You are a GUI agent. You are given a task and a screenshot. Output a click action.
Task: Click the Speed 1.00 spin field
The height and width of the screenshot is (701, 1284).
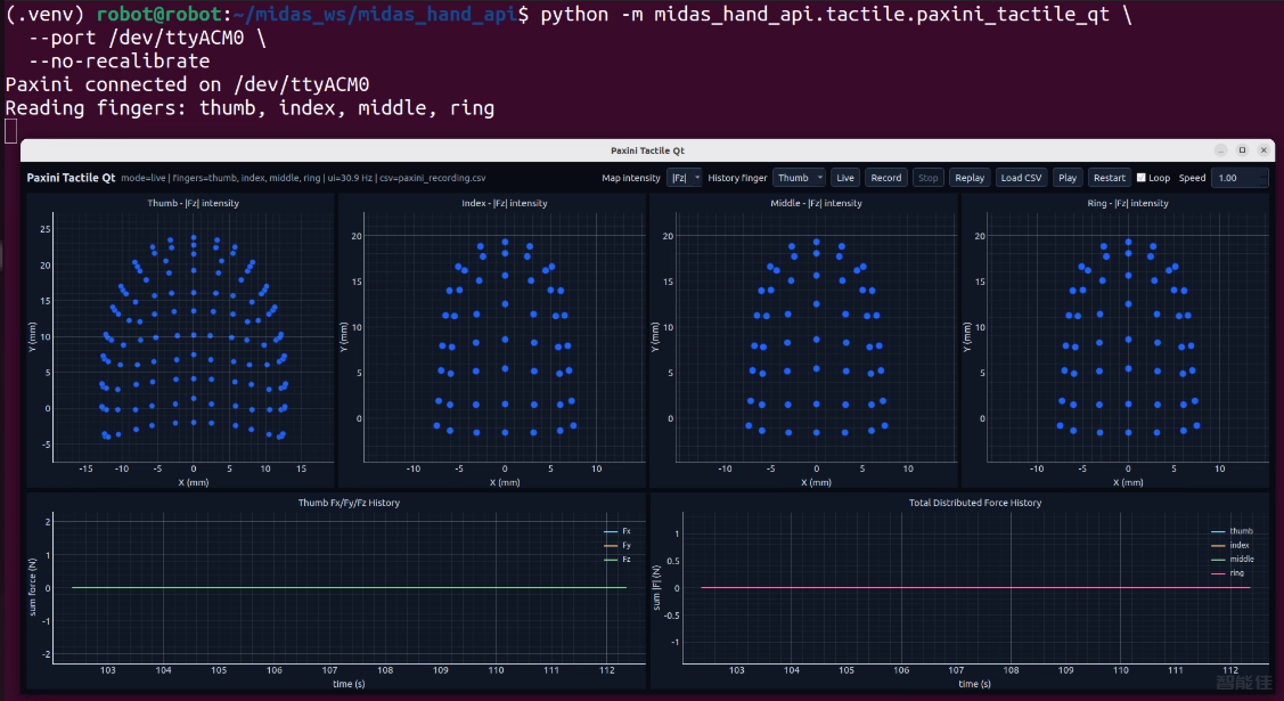1240,178
